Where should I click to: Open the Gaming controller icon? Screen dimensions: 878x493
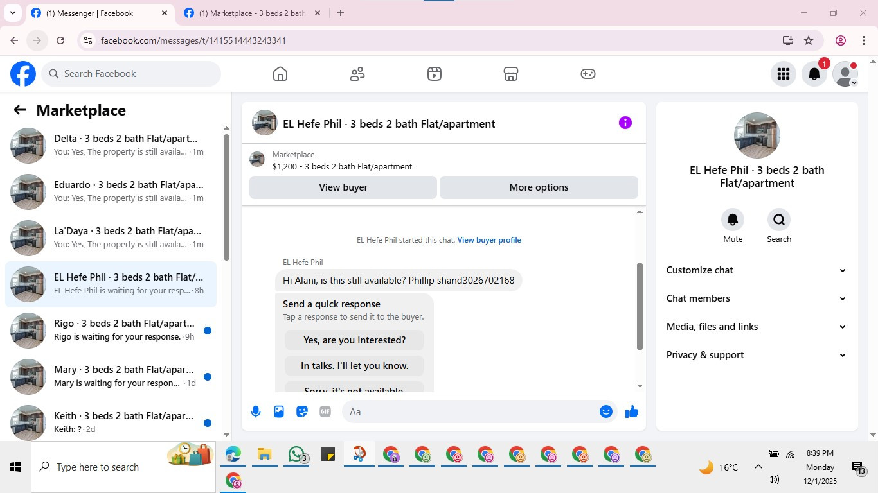click(588, 74)
